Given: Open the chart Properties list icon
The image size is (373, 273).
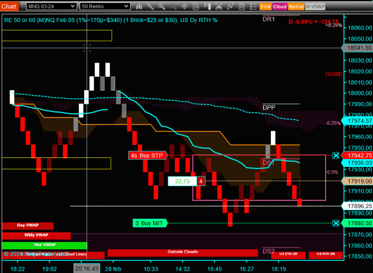Looking at the screenshot, I should pyautogui.click(x=253, y=7).
